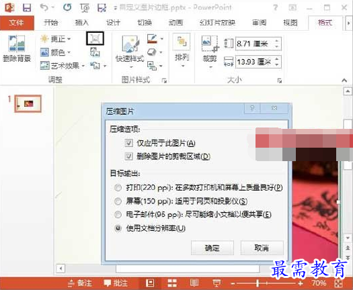Select 'Use document resolution' (使用文档分辨率) radio
The width and height of the screenshot is (353, 290).
tap(118, 228)
